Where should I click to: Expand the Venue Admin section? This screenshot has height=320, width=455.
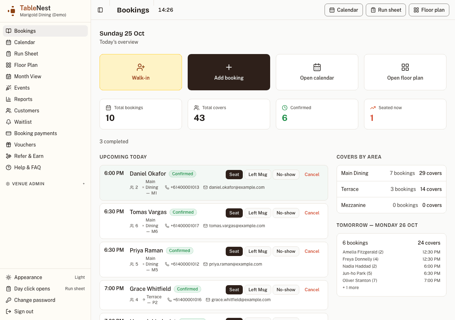(45, 184)
